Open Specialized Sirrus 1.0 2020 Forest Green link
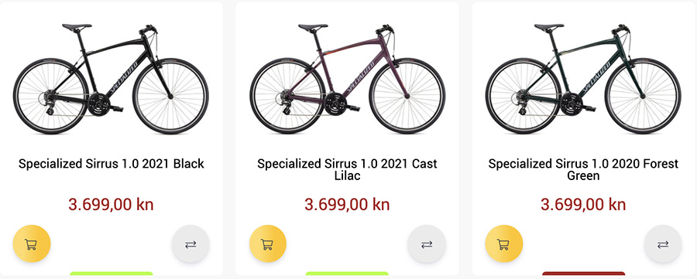Screen dimensions: 697x279 (583, 169)
